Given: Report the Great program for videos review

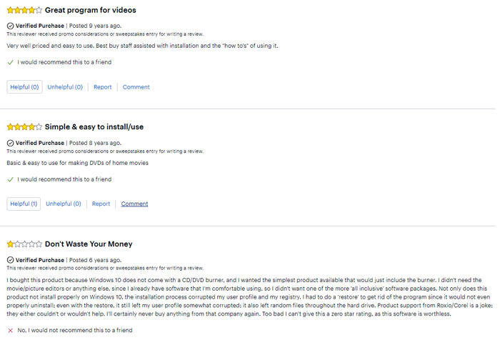Looking at the screenshot, I should point(103,87).
